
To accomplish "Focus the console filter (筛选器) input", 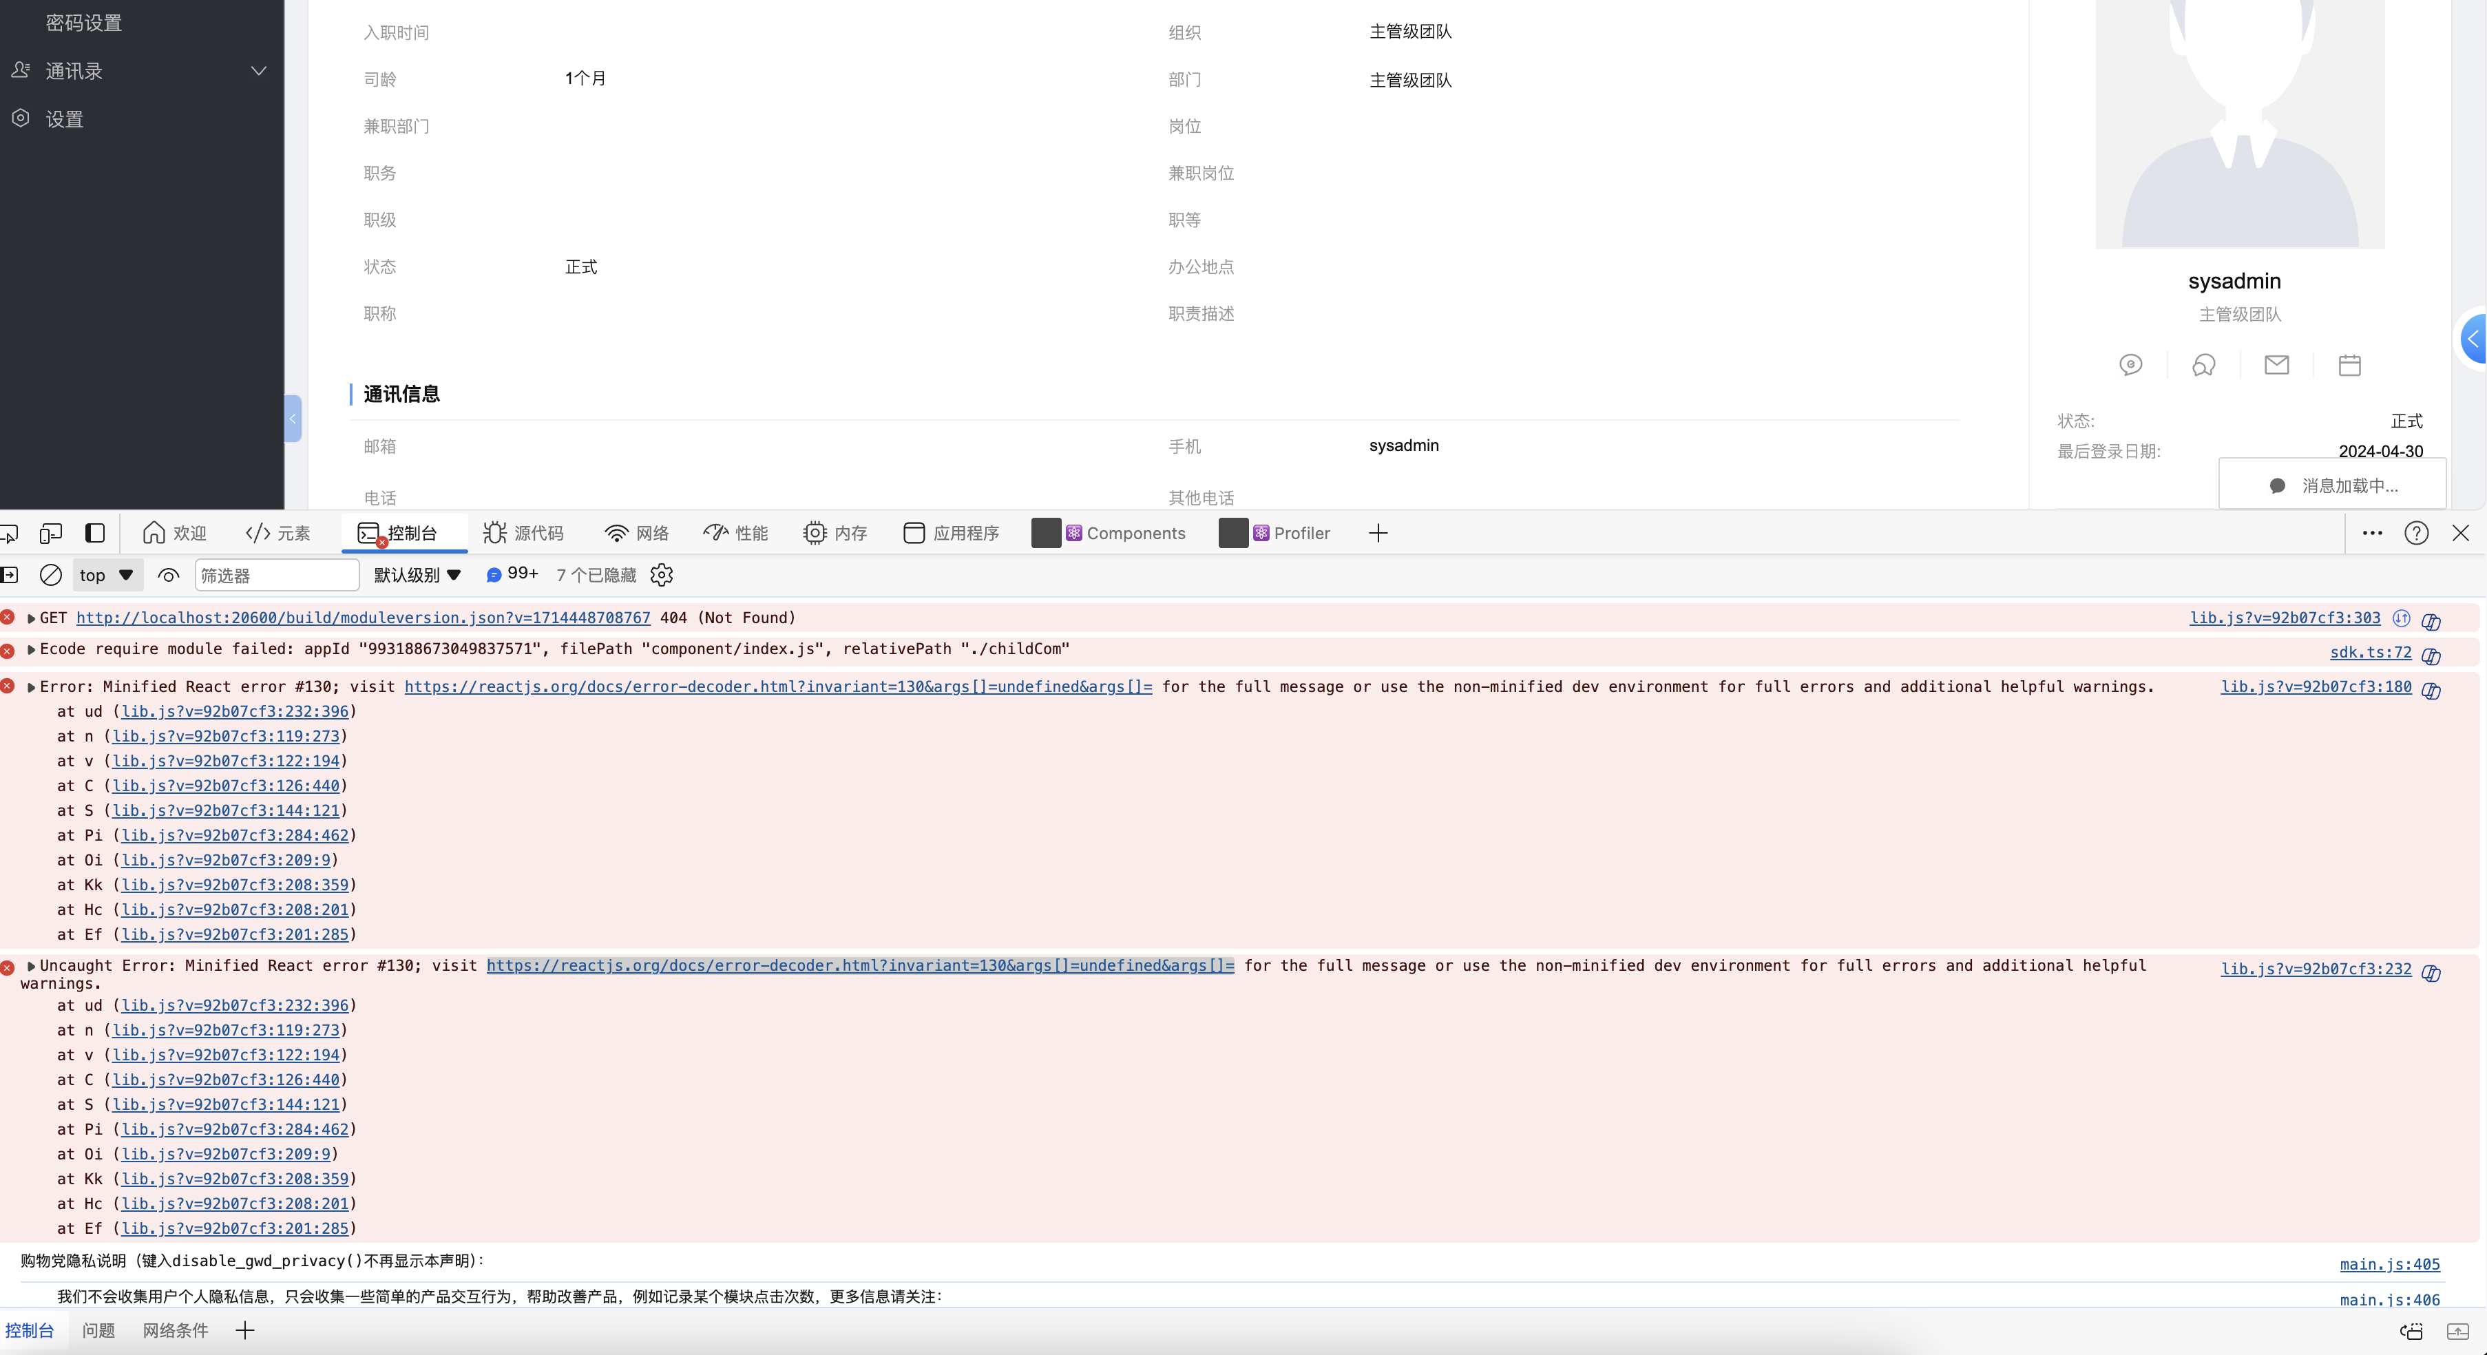I will [x=277, y=575].
